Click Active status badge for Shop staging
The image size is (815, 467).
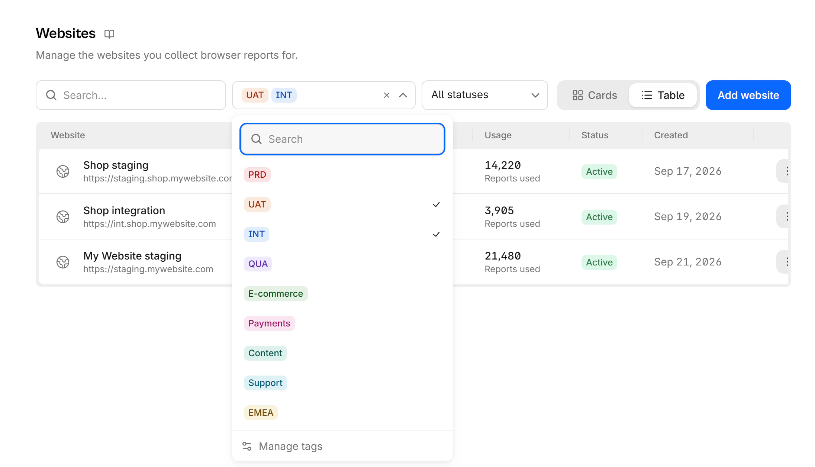point(599,172)
